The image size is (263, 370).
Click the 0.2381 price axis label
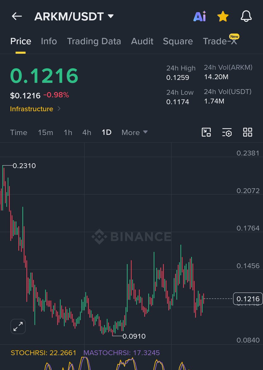[x=248, y=153]
